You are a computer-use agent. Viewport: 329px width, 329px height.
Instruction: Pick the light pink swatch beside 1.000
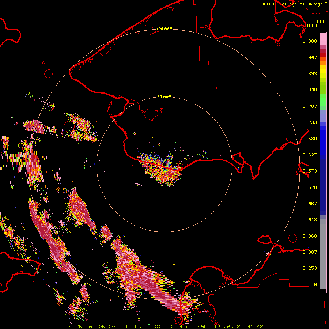[x=323, y=39]
